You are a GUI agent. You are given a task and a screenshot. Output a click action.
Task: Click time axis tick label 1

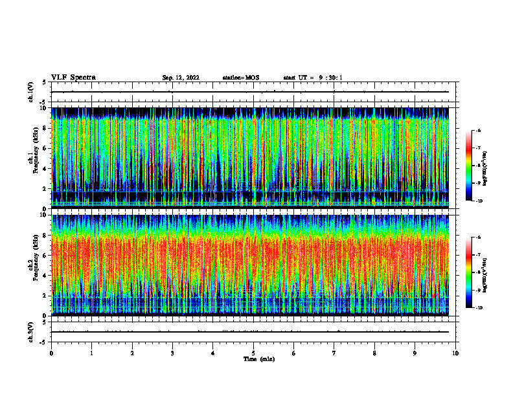tap(91, 353)
